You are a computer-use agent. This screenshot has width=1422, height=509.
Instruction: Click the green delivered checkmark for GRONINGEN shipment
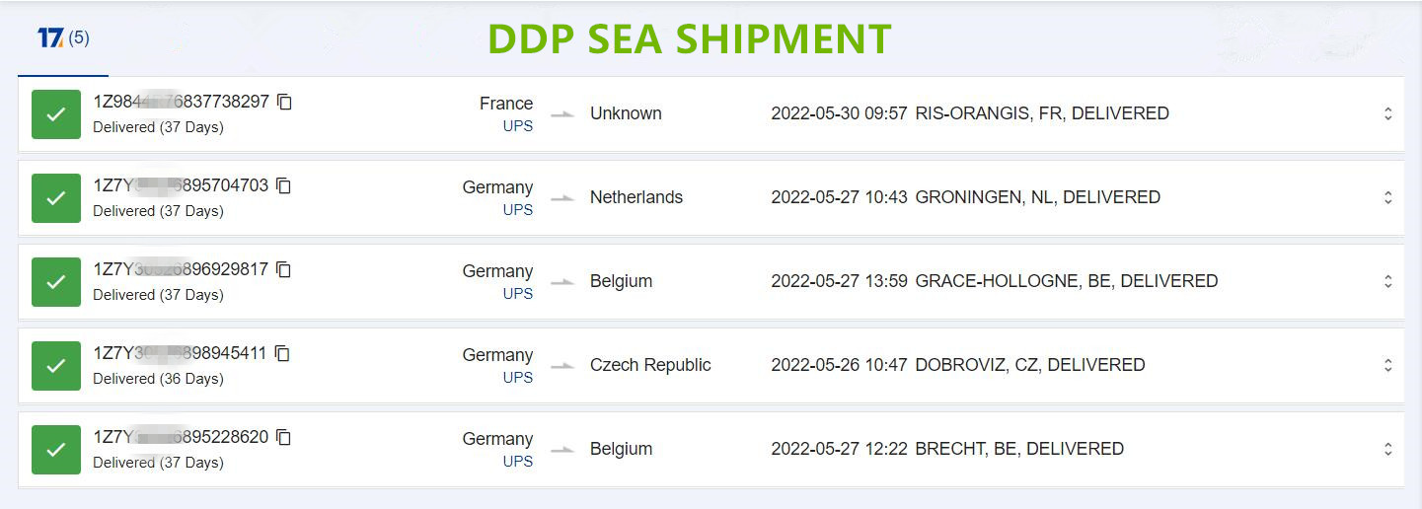[x=56, y=198]
